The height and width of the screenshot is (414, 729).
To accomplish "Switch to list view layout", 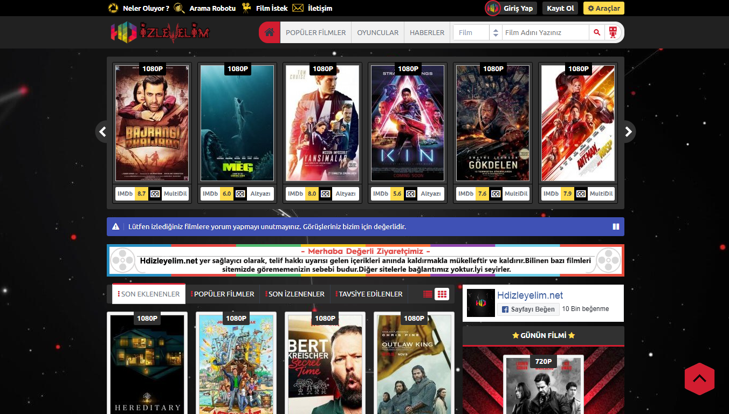I will (x=428, y=294).
